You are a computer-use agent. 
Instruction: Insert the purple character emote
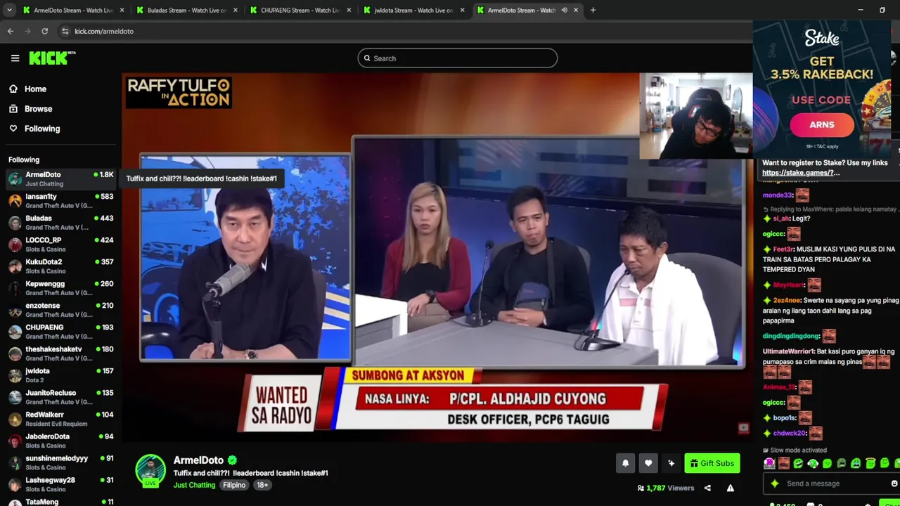[769, 463]
